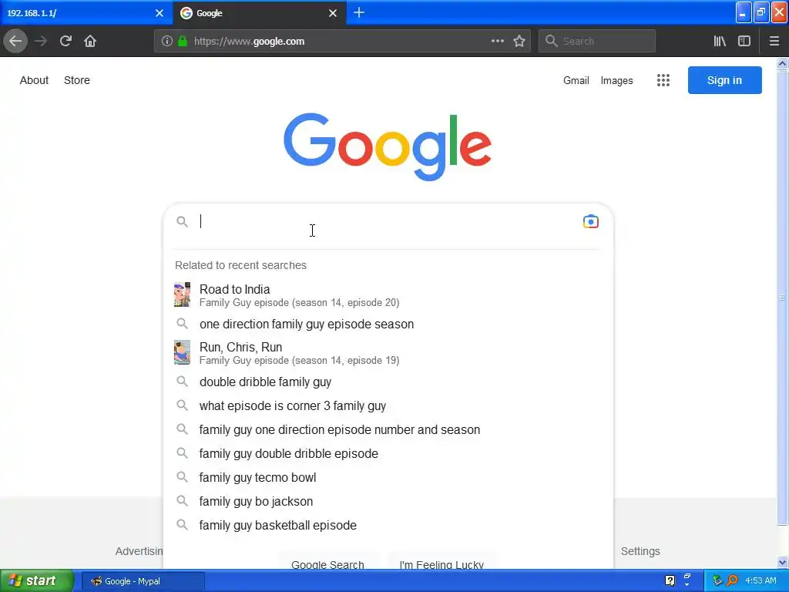This screenshot has width=789, height=592.
Task: Open the Advertising footer link
Action: (x=139, y=551)
